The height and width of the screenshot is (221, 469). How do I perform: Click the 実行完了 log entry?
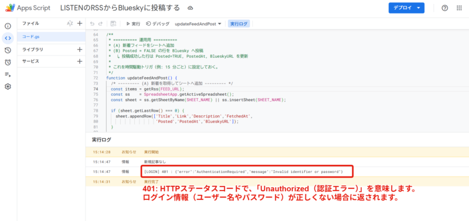(x=151, y=182)
